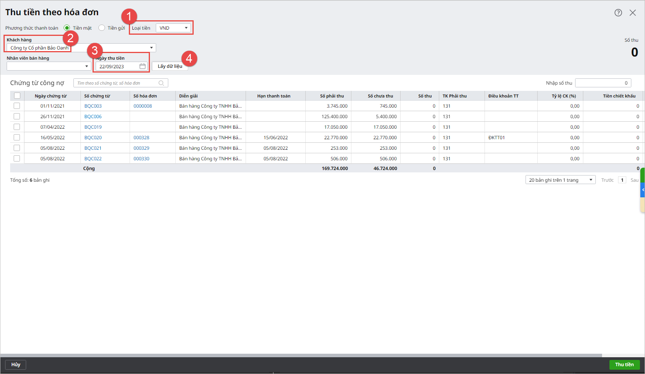Tick checkbox for voucher BQC020
645x374 pixels.
[17, 137]
